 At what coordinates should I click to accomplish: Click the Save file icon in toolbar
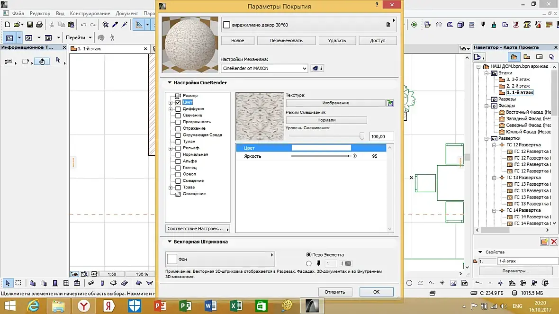click(30, 25)
